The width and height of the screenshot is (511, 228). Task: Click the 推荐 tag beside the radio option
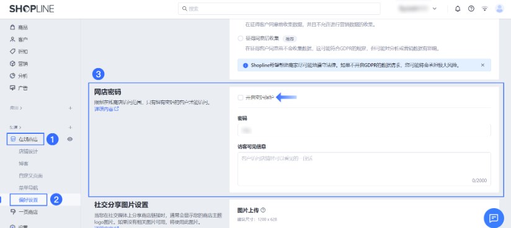[x=290, y=39]
